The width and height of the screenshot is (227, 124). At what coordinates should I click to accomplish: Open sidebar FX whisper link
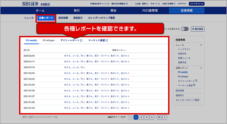click(x=183, y=77)
